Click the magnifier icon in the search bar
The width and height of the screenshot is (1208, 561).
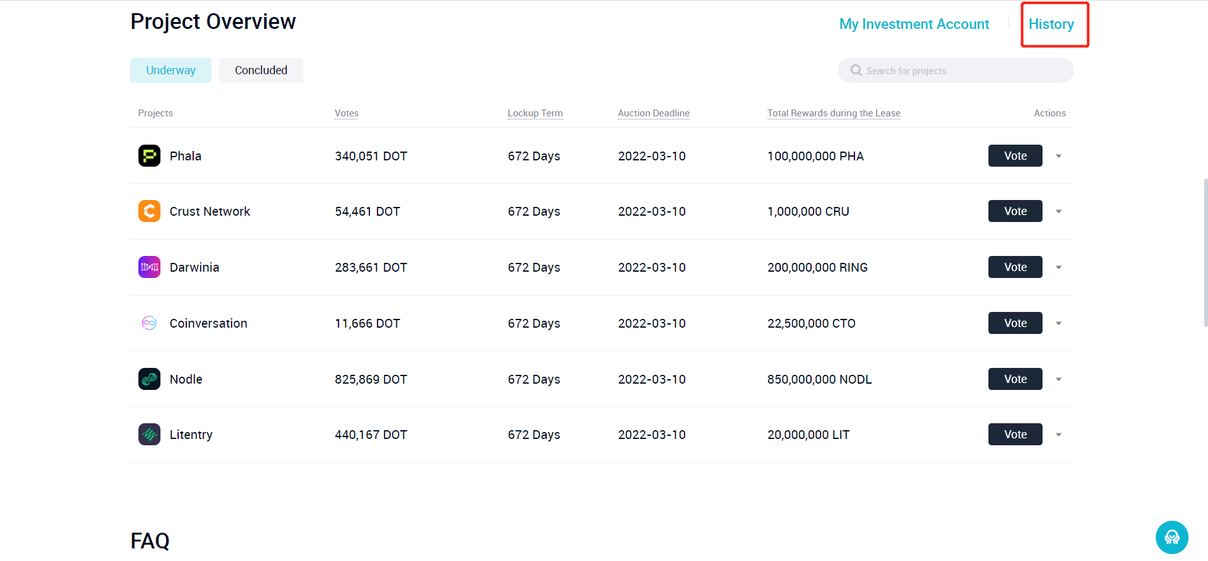coord(856,70)
